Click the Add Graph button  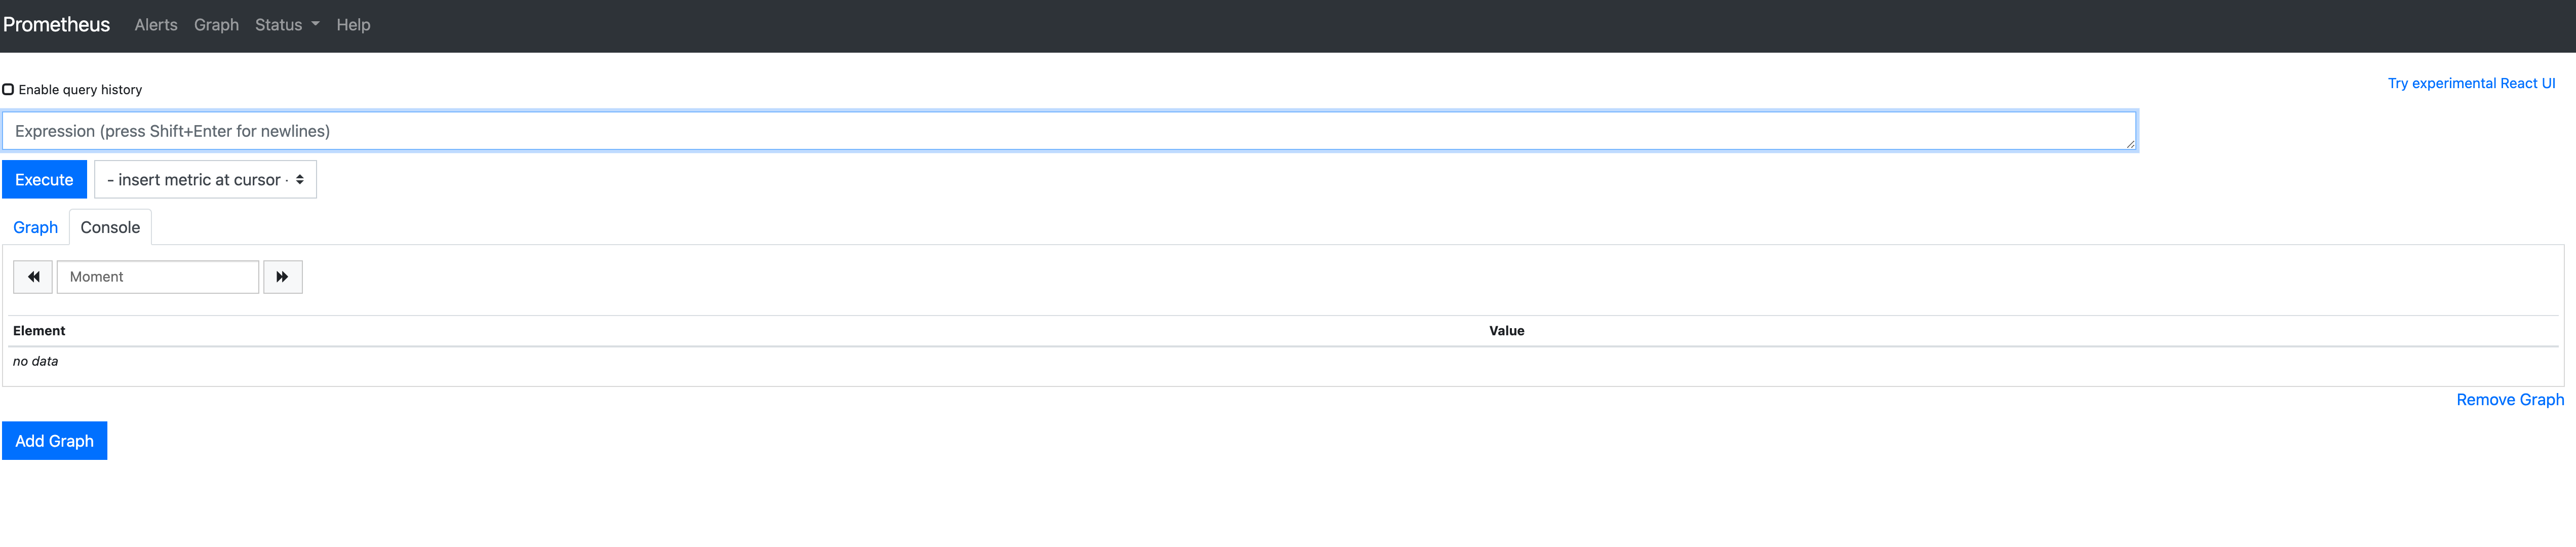54,440
